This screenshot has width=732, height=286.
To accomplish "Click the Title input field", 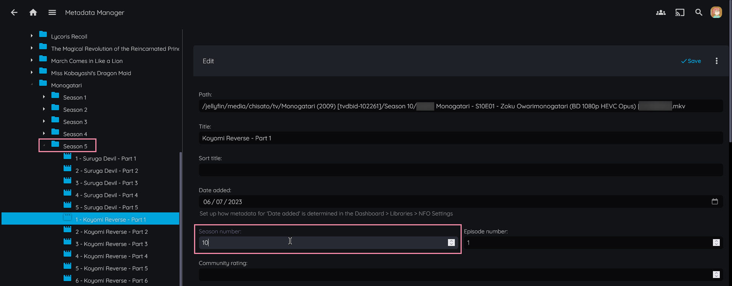I will pyautogui.click(x=461, y=138).
